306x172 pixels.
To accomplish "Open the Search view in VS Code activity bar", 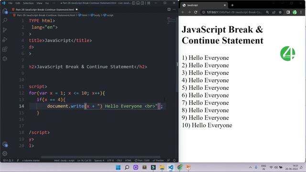I will click(5, 20).
